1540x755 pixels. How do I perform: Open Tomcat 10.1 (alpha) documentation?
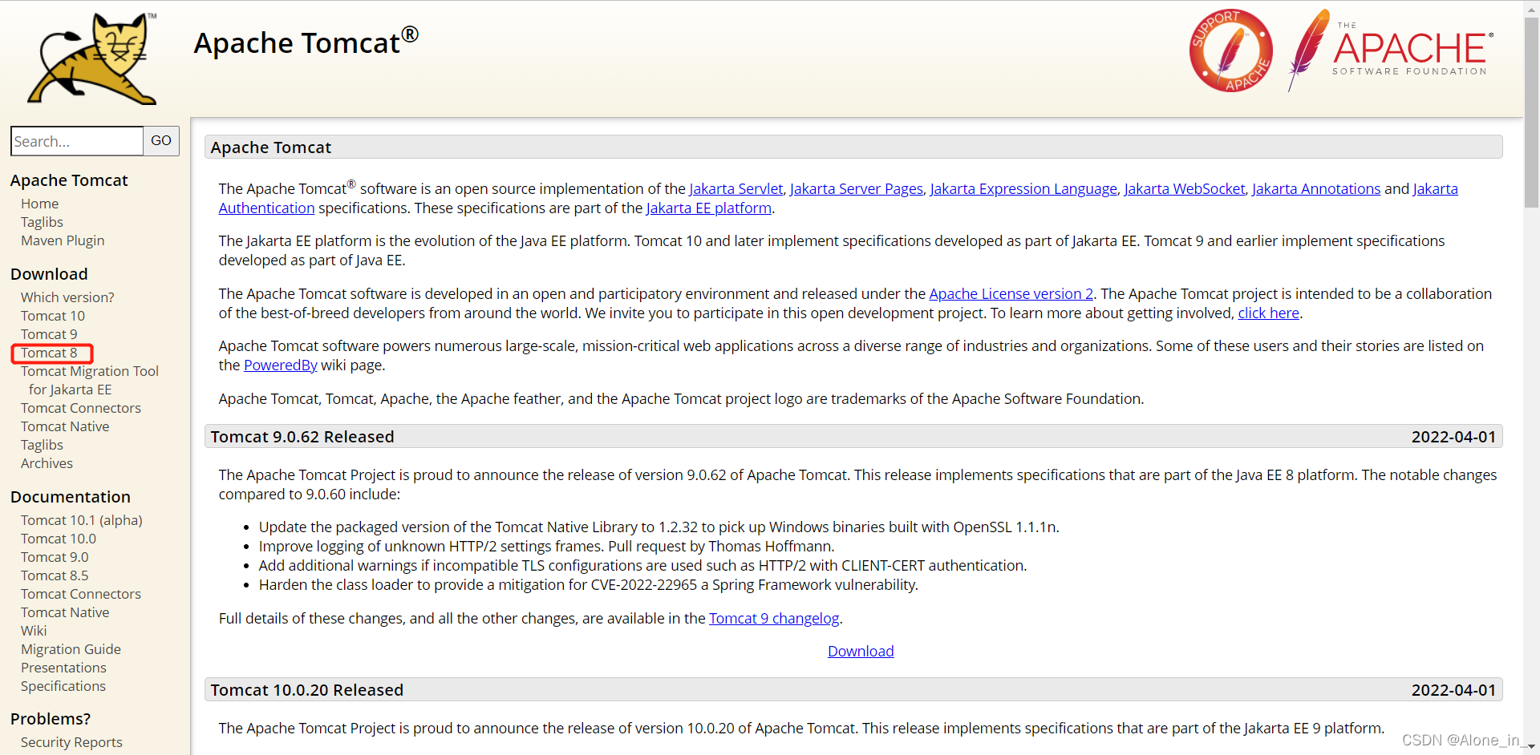pos(82,520)
